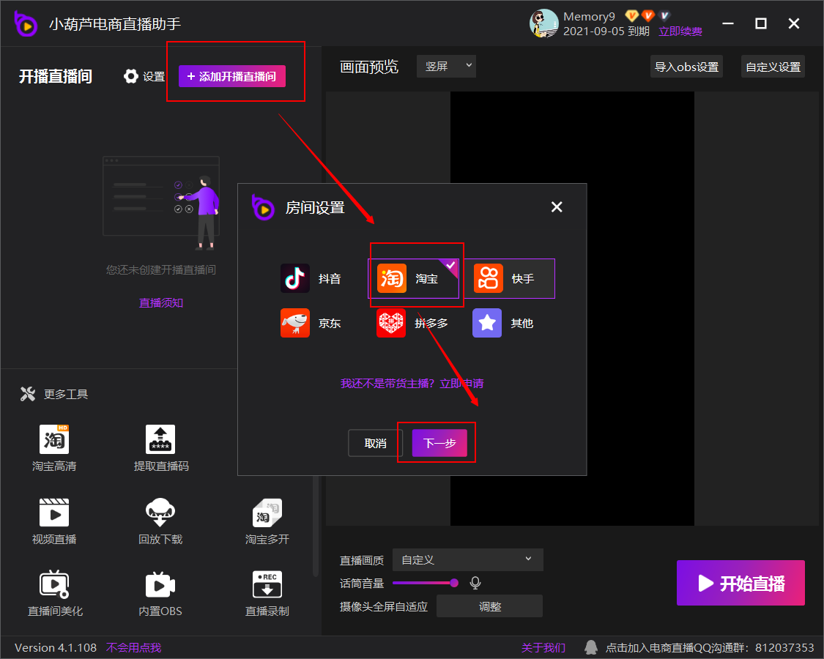Select the Kuaishou (快手) platform icon

489,278
